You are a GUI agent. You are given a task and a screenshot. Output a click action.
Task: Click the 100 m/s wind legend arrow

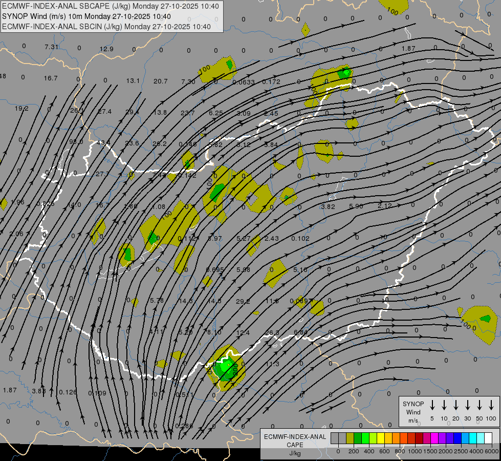(491, 405)
